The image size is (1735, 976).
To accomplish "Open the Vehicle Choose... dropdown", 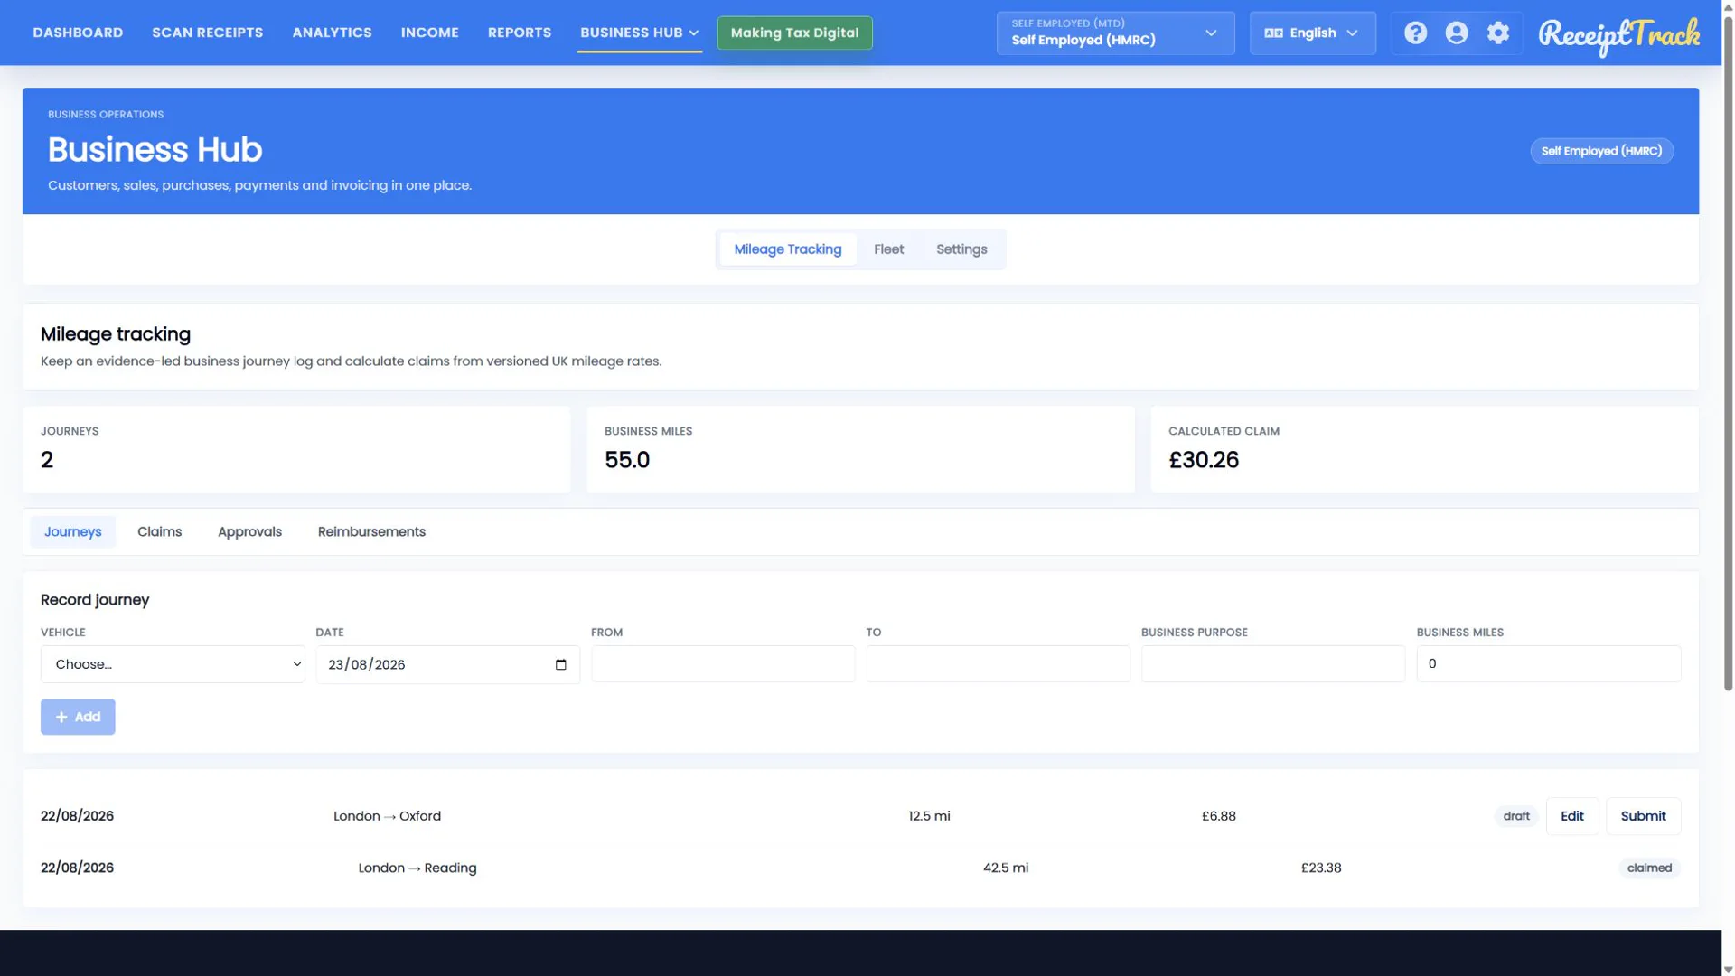I will point(173,664).
